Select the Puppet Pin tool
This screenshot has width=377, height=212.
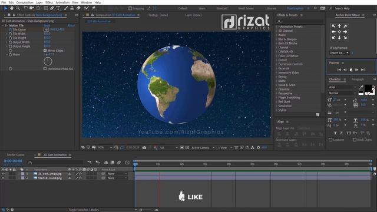pyautogui.click(x=94, y=8)
